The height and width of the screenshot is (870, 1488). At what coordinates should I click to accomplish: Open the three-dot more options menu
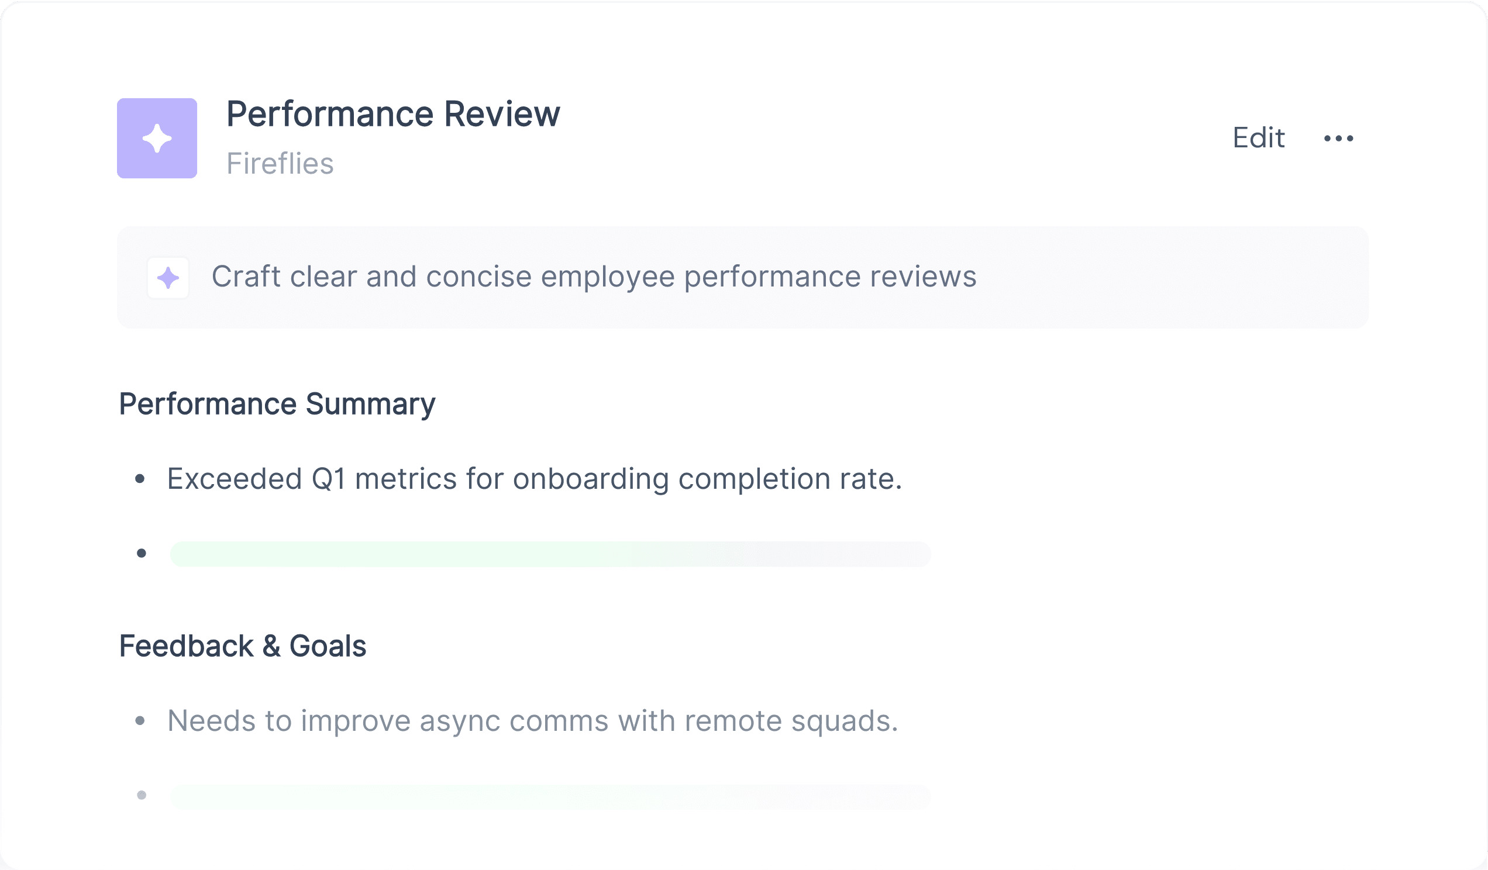click(1339, 139)
